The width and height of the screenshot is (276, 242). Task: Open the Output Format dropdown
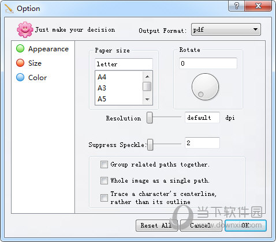(226, 29)
